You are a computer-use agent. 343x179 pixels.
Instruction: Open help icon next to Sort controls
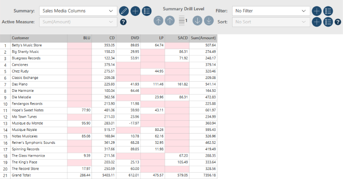[337, 22]
